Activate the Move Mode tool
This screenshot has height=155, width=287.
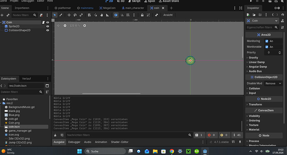69,15
